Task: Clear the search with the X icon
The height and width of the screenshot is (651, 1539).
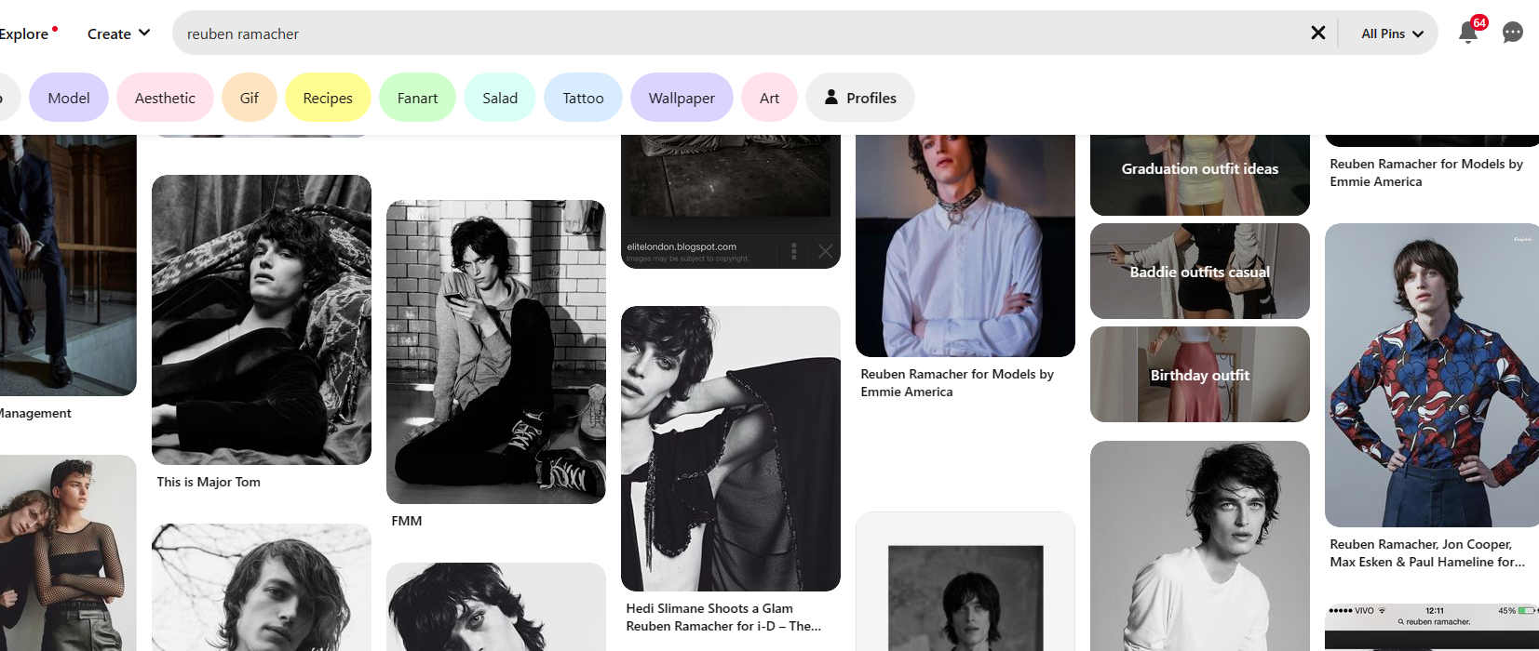Action: click(x=1318, y=33)
